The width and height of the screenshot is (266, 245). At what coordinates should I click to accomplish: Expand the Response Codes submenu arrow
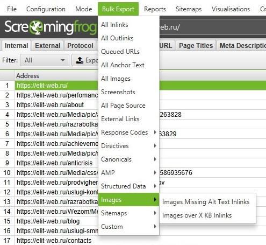pyautogui.click(x=155, y=132)
